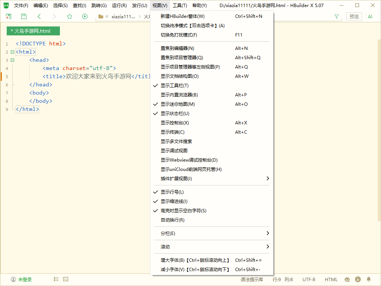Image resolution: width=381 pixels, height=286 pixels.
Task: Select the 火鸟手游网.html editor tab
Action: 33,31
